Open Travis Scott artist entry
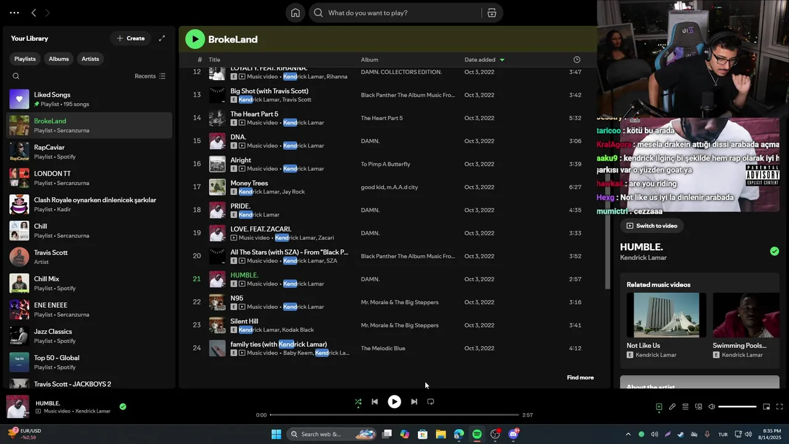Screen dimensions: 789x444 (89, 257)
